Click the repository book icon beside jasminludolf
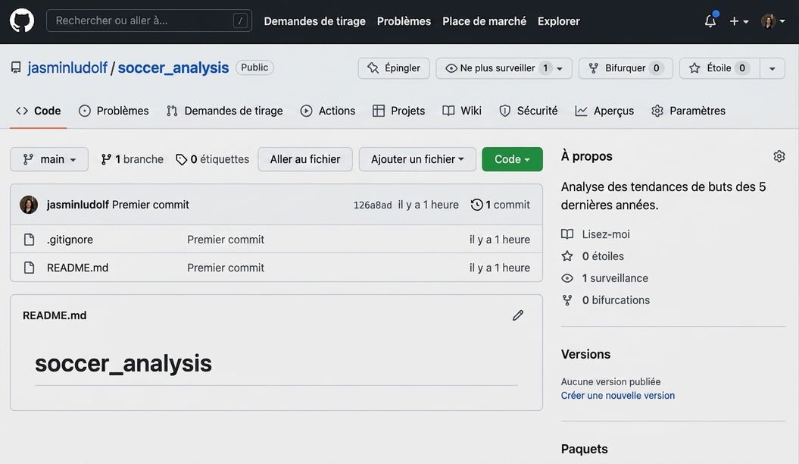Image resolution: width=799 pixels, height=464 pixels. point(17,67)
